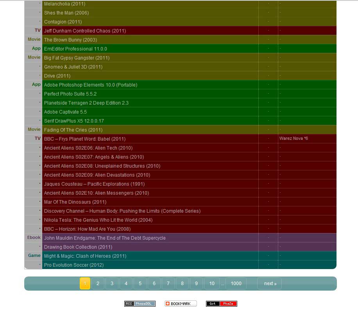This screenshot has width=358, height=309.
Task: Click the Movie label beside Fading Of The Cries
Action: point(34,130)
